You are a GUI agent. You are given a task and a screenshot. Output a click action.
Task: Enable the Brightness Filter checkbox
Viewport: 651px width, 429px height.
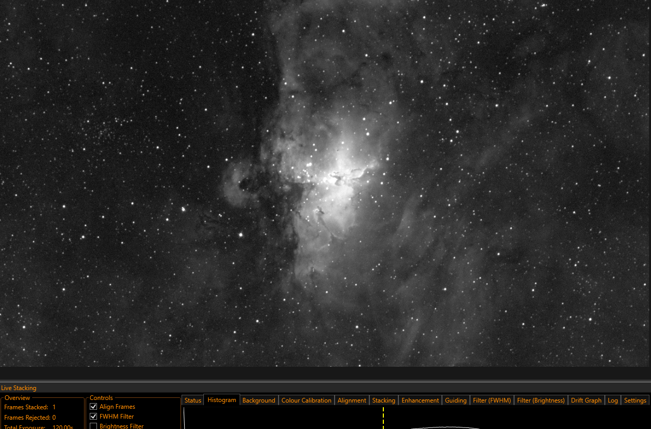(93, 426)
